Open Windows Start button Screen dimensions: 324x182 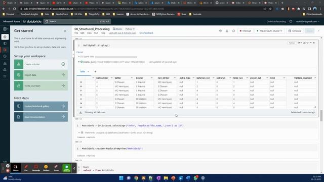click(121, 178)
